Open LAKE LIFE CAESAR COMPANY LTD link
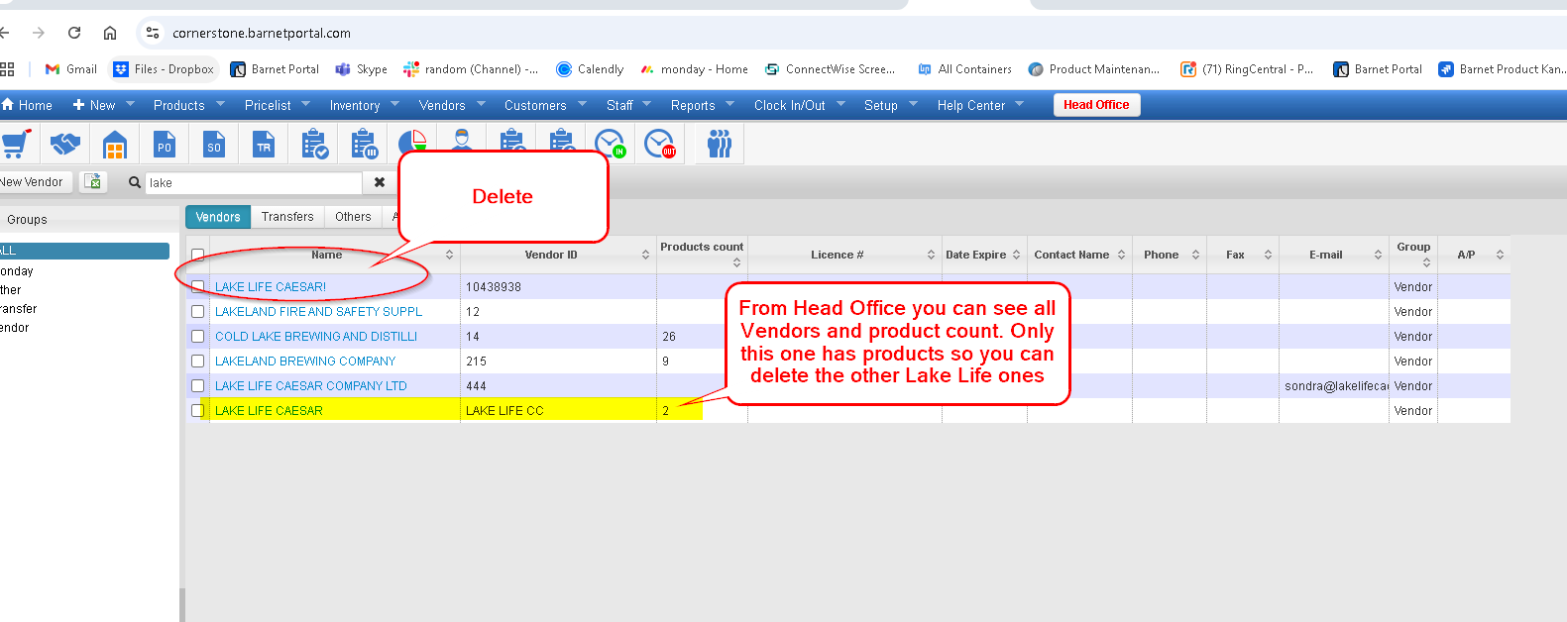This screenshot has width=1567, height=622. (x=311, y=386)
